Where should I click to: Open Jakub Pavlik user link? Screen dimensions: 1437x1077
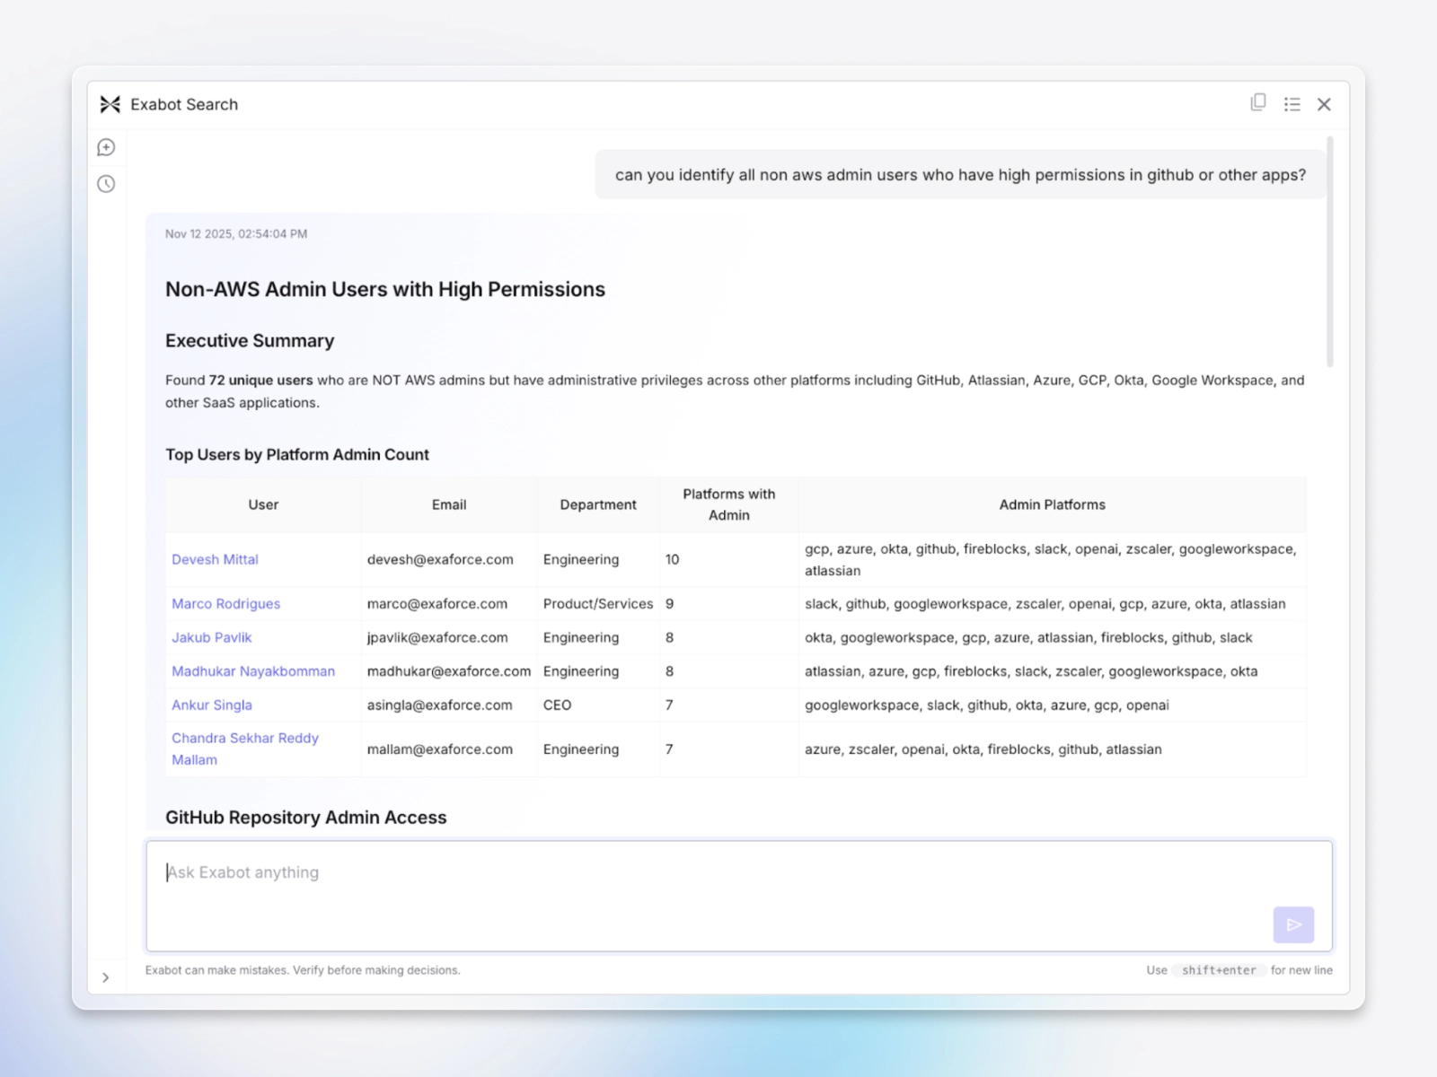click(211, 637)
